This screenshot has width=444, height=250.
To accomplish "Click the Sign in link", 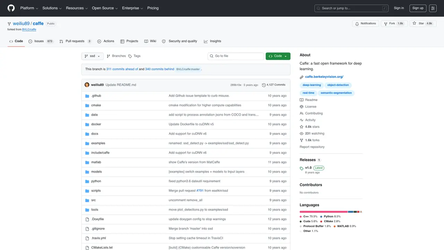I will tap(399, 8).
